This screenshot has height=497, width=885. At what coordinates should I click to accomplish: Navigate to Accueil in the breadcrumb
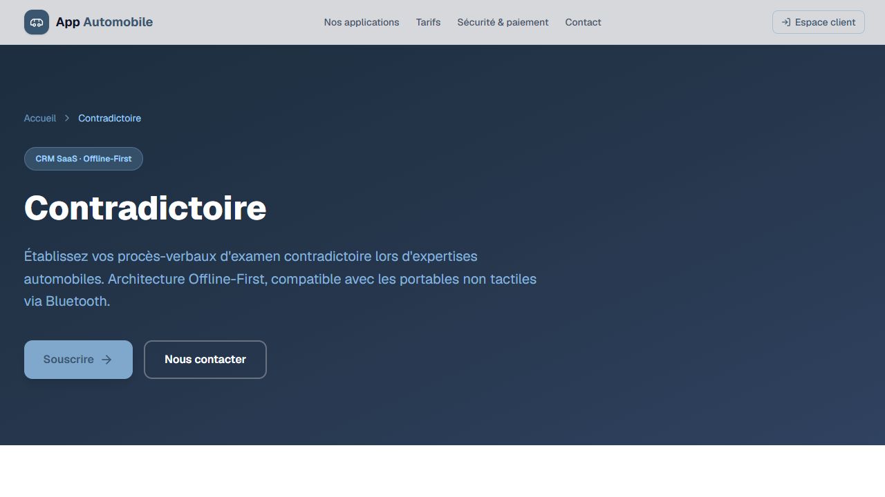pos(40,118)
